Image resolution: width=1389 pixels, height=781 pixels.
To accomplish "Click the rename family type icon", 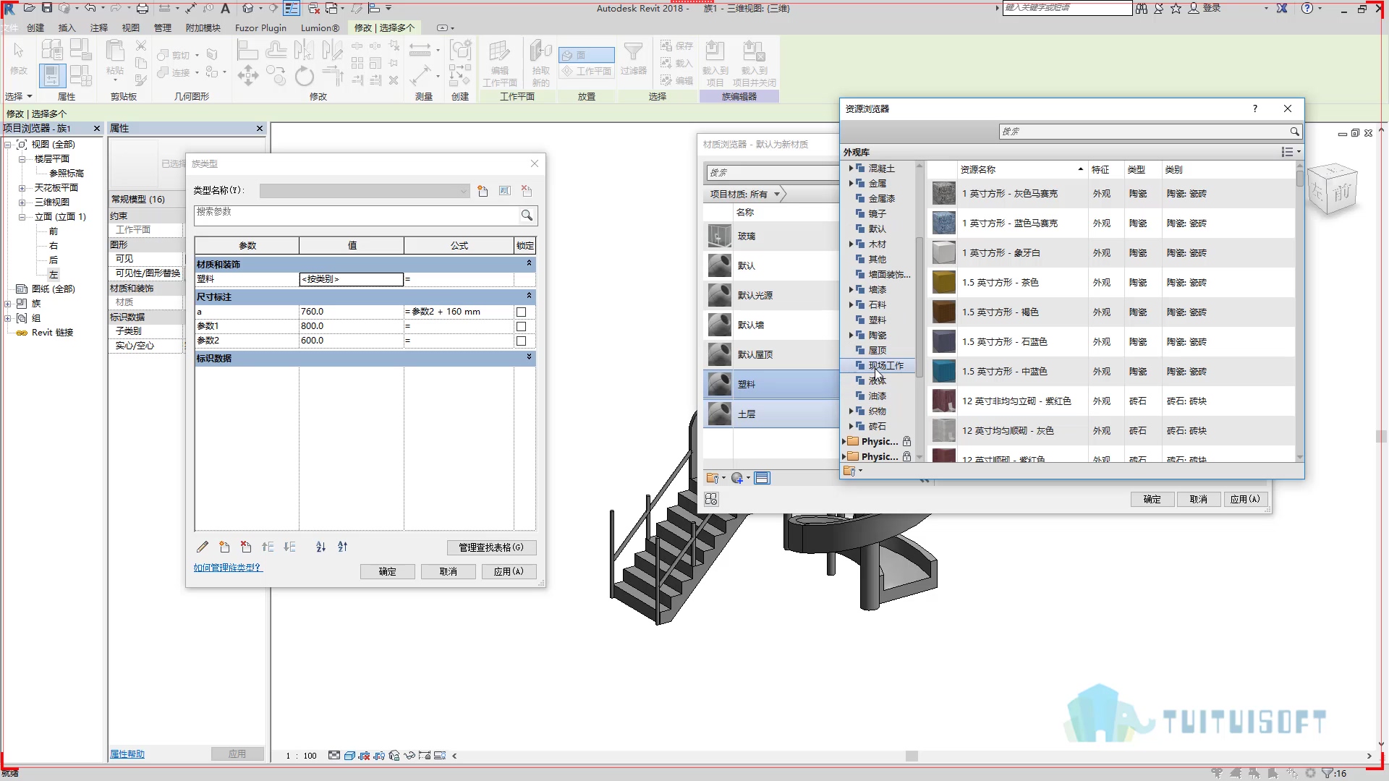I will coord(505,191).
